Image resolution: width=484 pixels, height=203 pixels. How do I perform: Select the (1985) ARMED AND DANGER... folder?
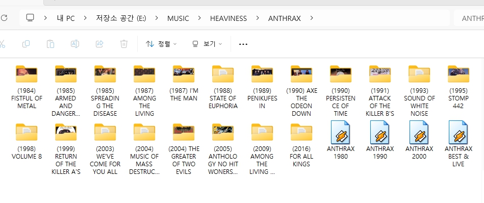click(x=66, y=91)
